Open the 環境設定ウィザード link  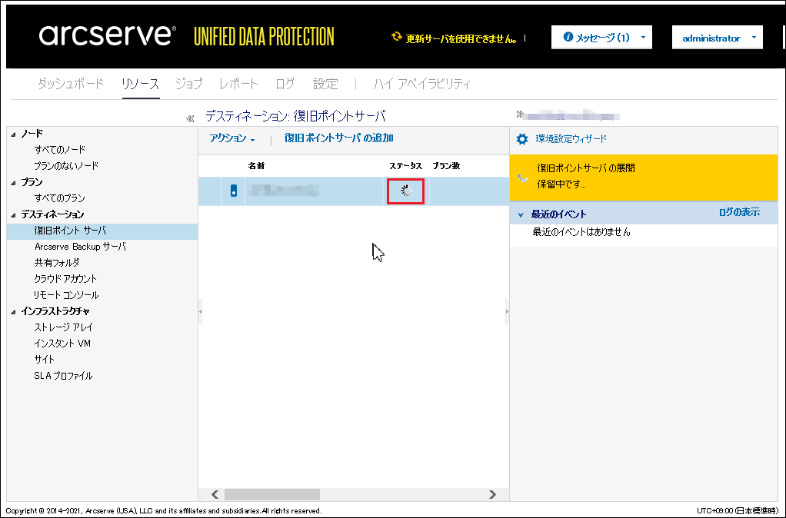(571, 139)
